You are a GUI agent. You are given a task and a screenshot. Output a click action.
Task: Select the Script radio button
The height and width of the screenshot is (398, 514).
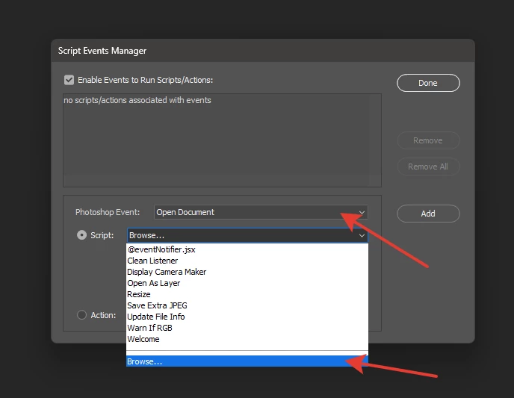point(81,235)
